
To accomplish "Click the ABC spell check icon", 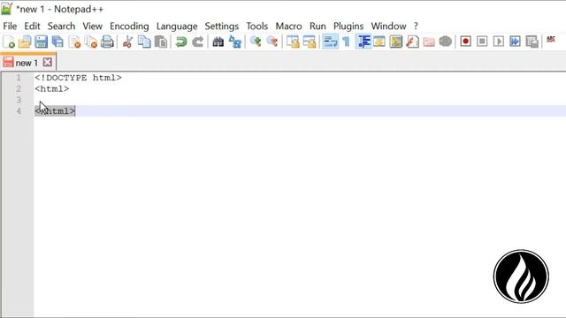I will 551,39.
